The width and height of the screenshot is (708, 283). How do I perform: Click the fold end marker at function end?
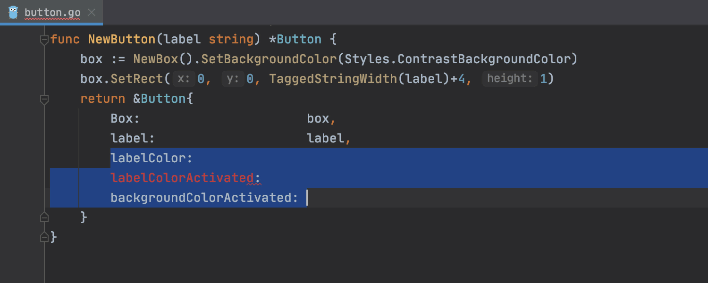click(44, 237)
